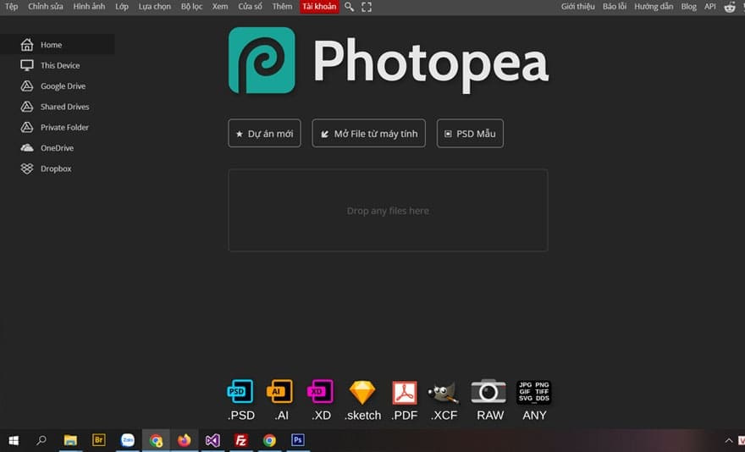This screenshot has width=745, height=452.
Task: Select Home in the sidebar
Action: coord(57,45)
